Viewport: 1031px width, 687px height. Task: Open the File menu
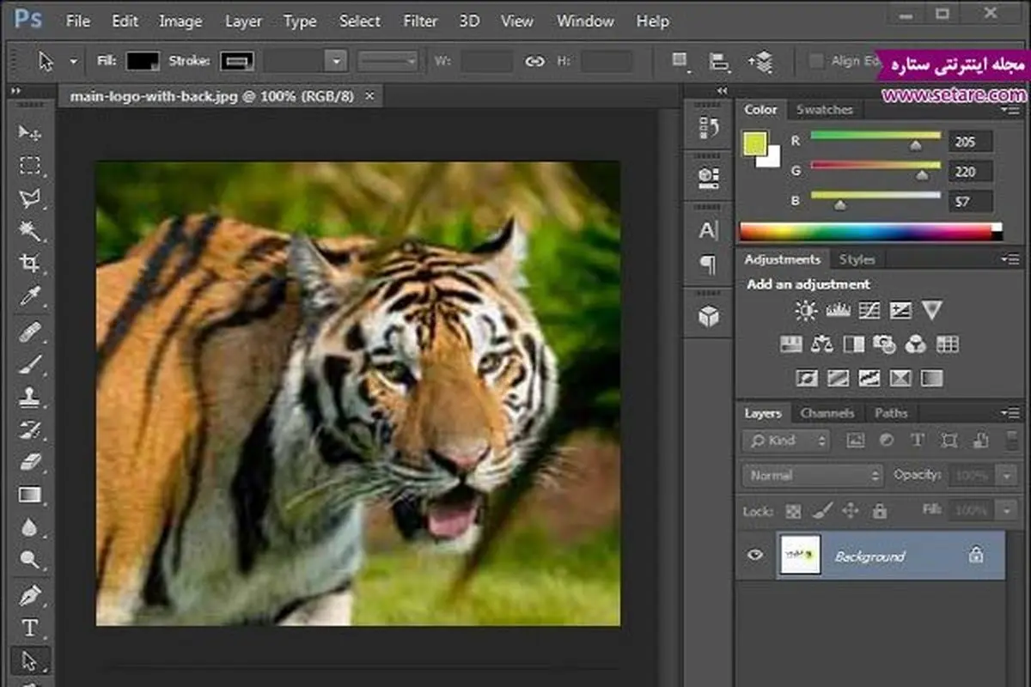77,21
